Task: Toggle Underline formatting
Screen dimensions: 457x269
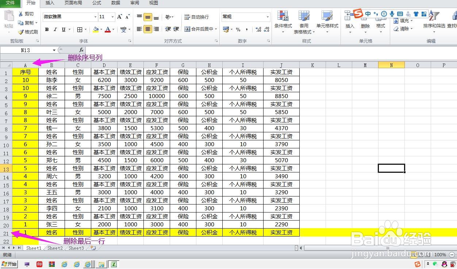Action: tap(64, 30)
